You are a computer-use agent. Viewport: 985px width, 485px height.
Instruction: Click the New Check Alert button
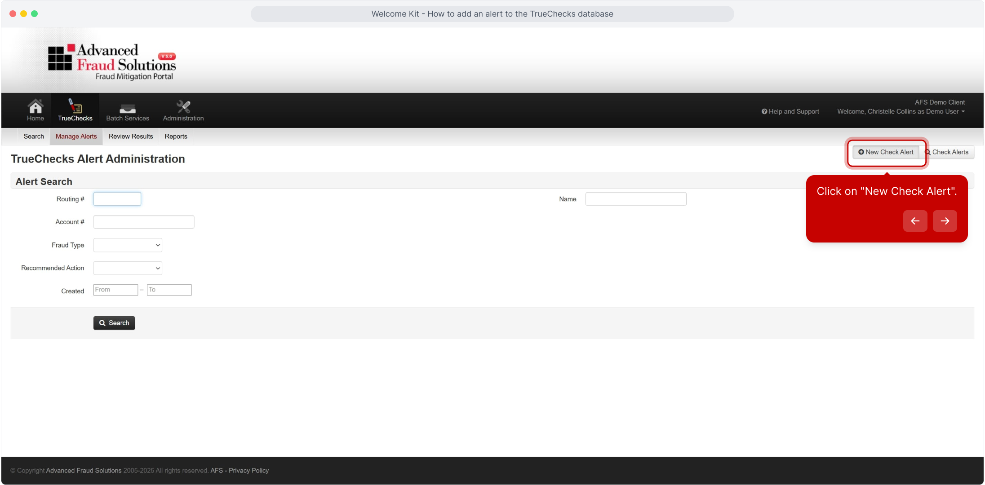click(x=886, y=152)
